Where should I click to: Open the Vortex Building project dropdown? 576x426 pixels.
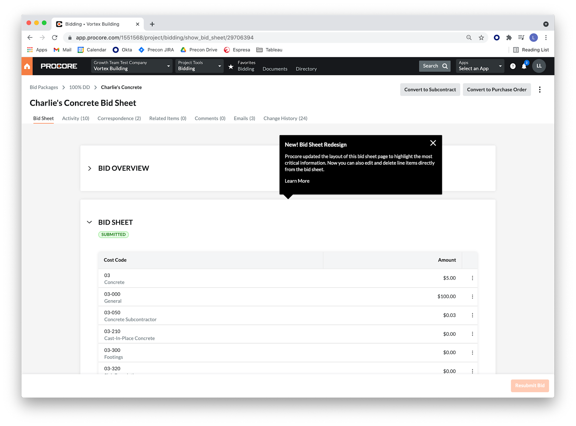[x=132, y=66]
